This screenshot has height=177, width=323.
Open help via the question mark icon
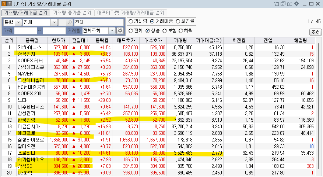(10, 4)
